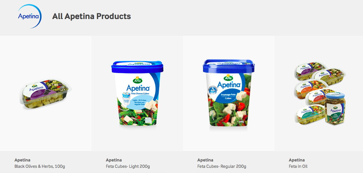363x173 pixels.
Task: Click the 'Black Olives & Herbs, 100g' link
Action: tap(40, 166)
